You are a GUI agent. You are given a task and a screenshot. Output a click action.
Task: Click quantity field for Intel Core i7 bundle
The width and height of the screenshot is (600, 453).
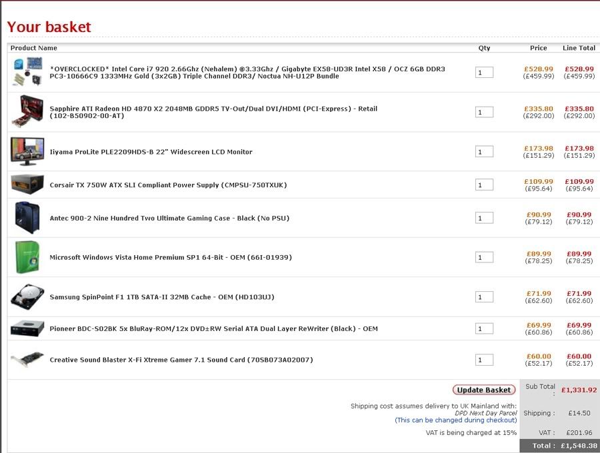pos(484,73)
